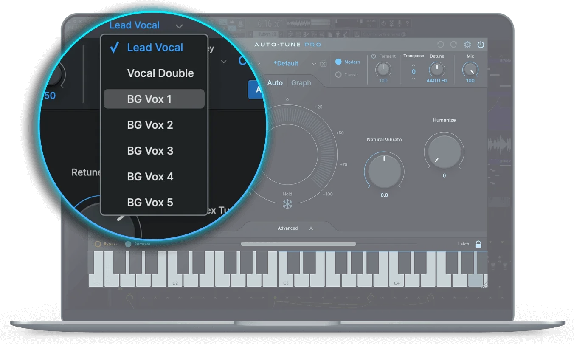
Task: Select the Classic mode radio button
Action: pos(338,75)
